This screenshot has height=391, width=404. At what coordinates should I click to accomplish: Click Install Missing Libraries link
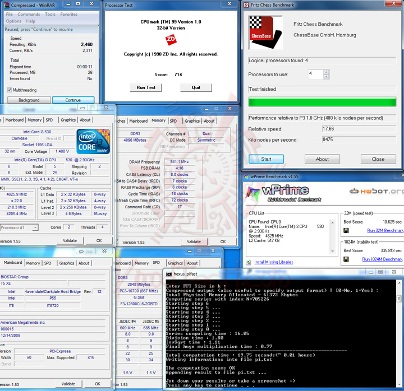(274, 262)
